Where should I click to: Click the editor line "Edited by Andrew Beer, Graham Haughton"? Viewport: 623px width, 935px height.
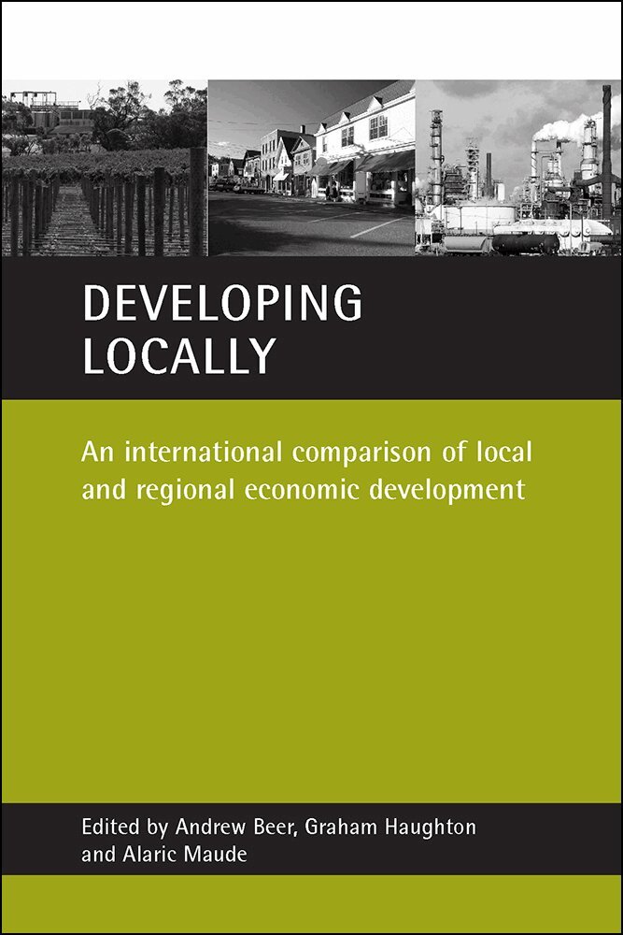[x=278, y=827]
